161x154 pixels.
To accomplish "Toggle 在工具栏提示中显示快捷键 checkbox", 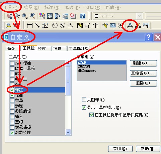I will click(91, 115).
